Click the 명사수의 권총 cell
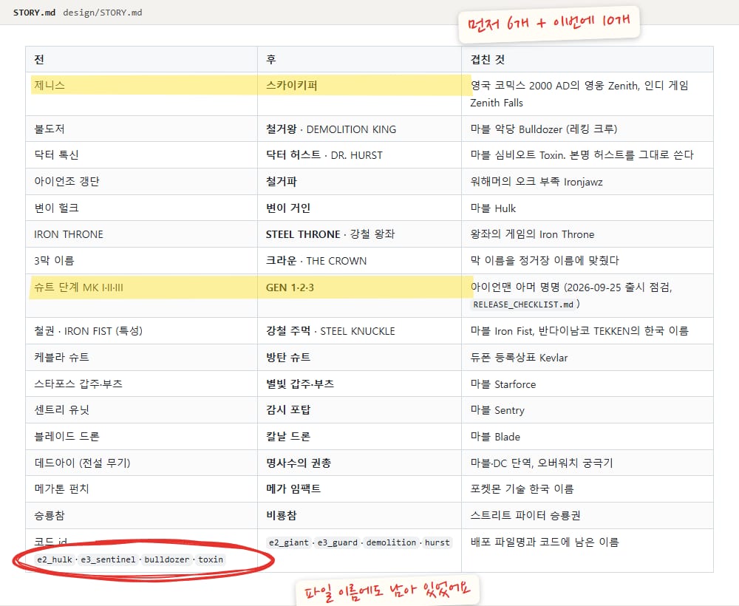Screen dimensions: 739x606 point(359,463)
